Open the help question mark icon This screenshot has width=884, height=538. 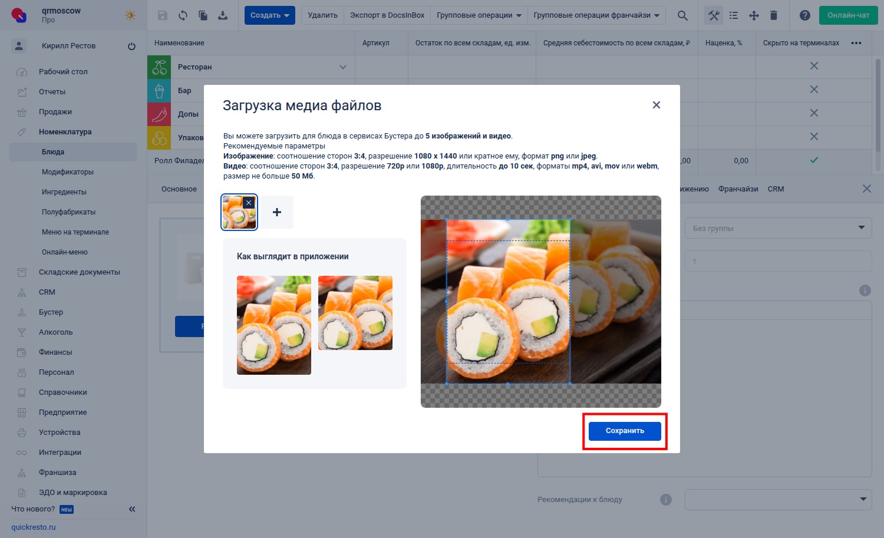[x=805, y=15]
